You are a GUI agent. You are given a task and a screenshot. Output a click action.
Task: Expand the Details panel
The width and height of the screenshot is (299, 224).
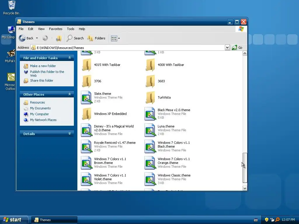click(x=69, y=134)
